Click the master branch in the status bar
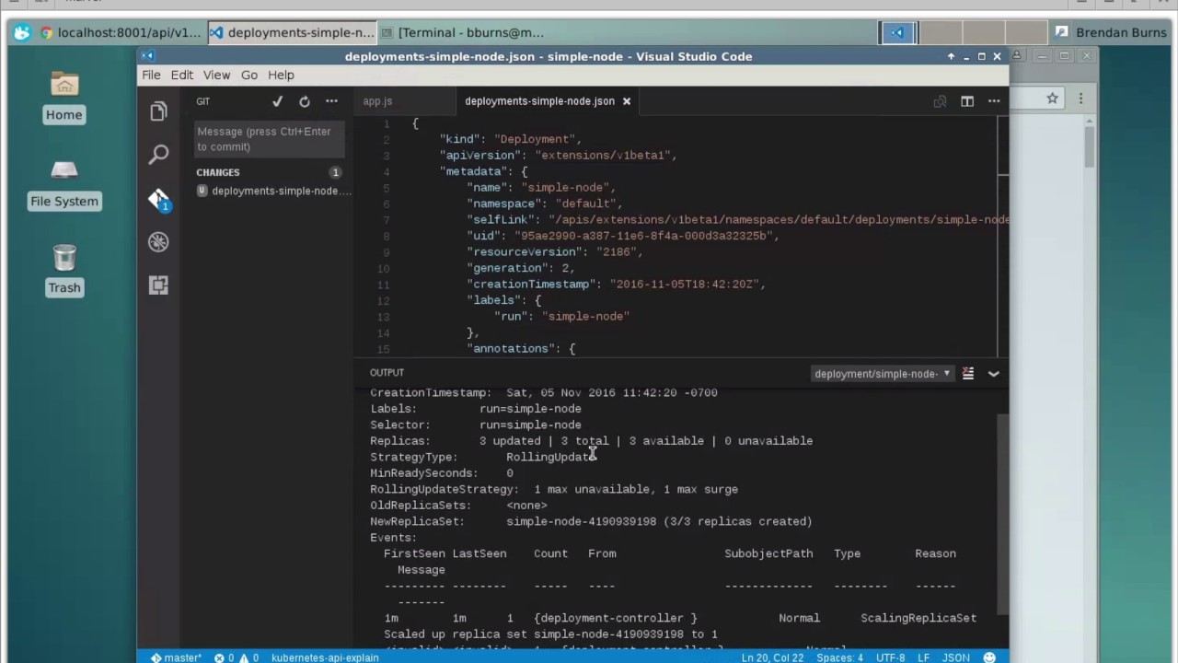The image size is (1178, 663). [x=177, y=657]
